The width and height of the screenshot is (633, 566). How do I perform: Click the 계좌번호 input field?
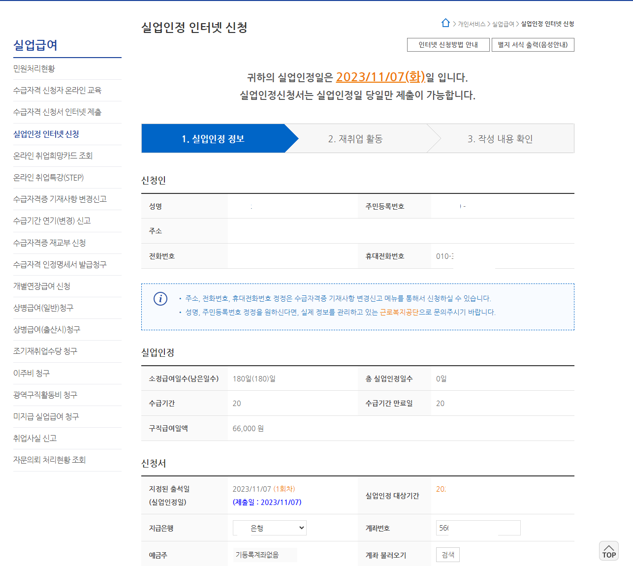pos(478,528)
